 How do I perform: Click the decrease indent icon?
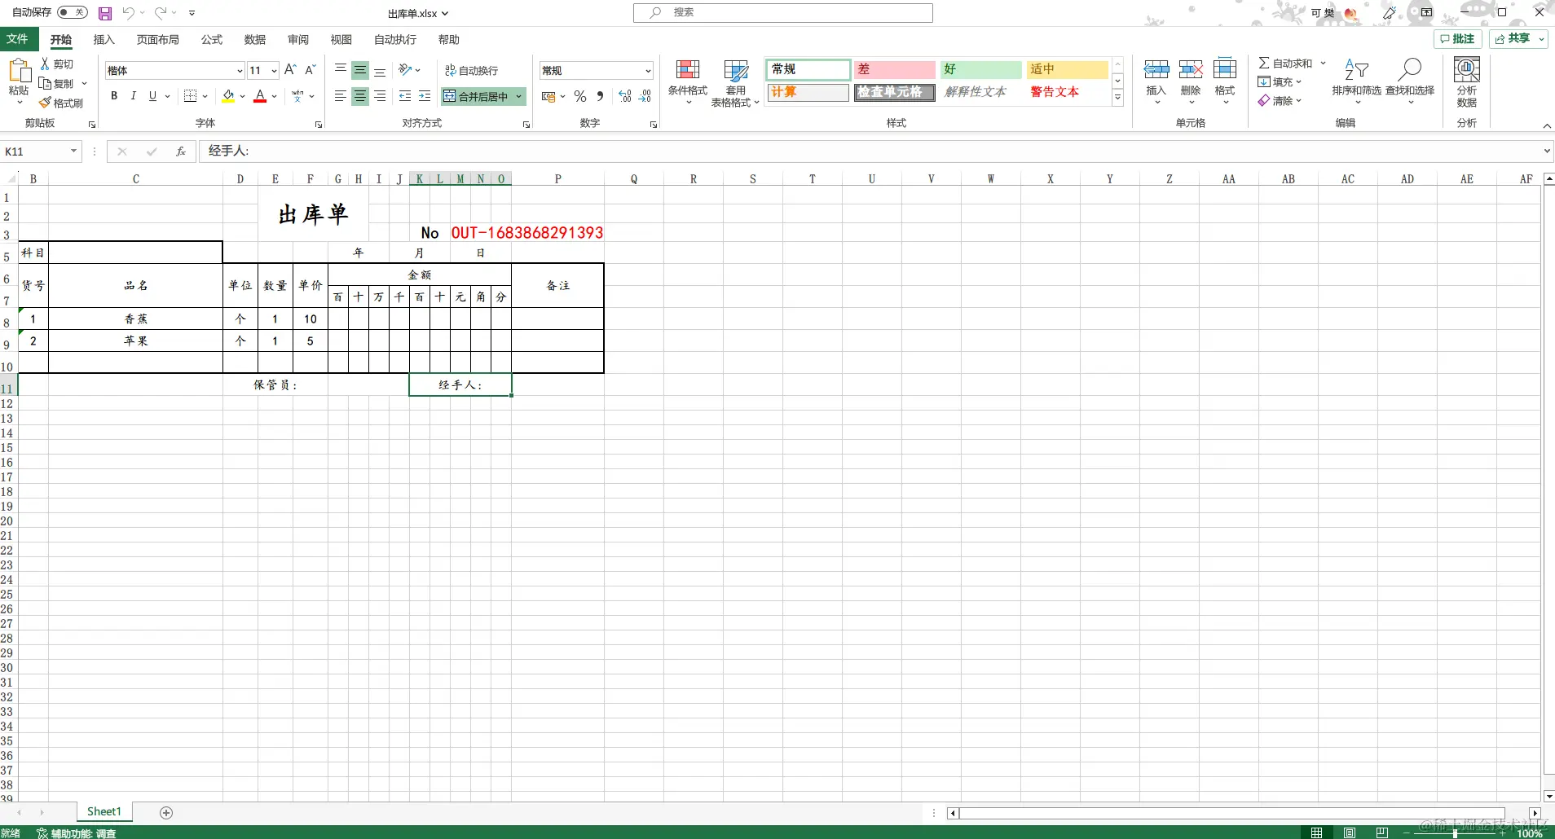coord(405,96)
